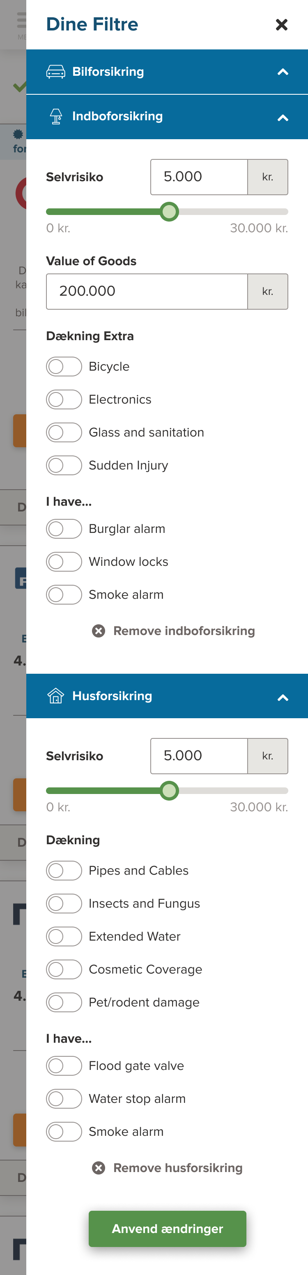This screenshot has height=1275, width=308.
Task: Enable the Burglar alarm switch
Action: click(x=64, y=529)
